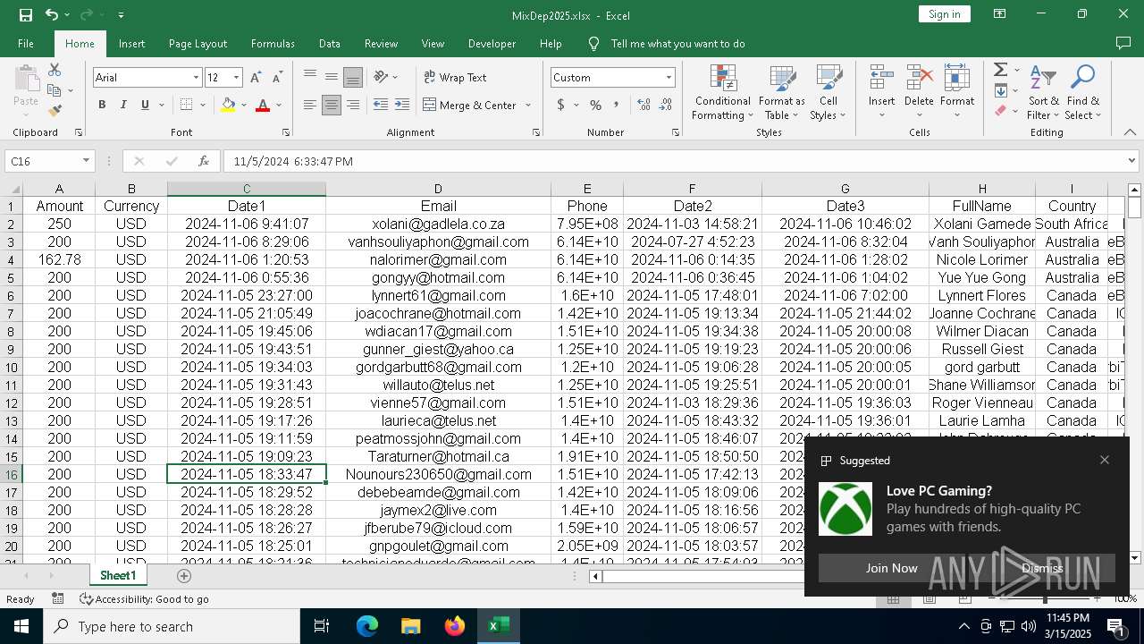Add a new sheet with the plus icon
Viewport: 1144px width, 644px height.
(184, 576)
